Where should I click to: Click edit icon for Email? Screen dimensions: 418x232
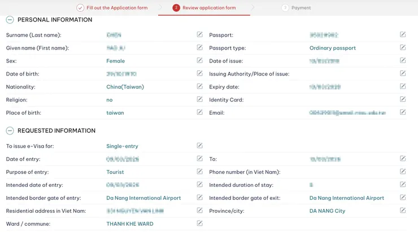pos(403,113)
